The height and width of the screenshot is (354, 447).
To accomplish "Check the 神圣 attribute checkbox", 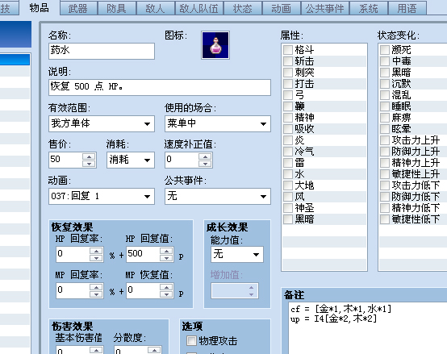I will pos(288,207).
